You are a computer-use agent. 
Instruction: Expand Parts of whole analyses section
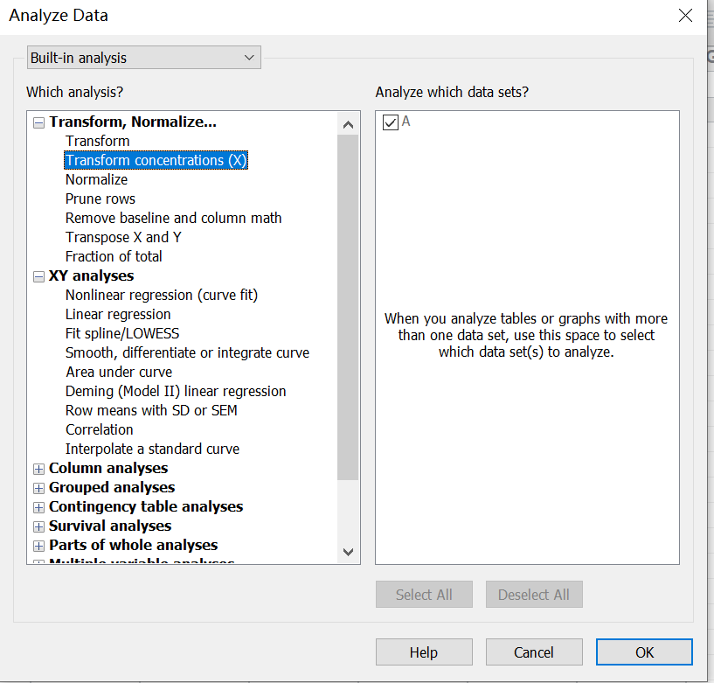[38, 546]
